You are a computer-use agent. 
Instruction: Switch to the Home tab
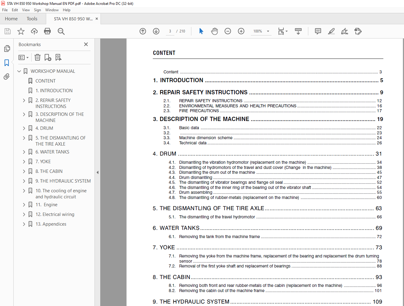pyautogui.click(x=11, y=19)
